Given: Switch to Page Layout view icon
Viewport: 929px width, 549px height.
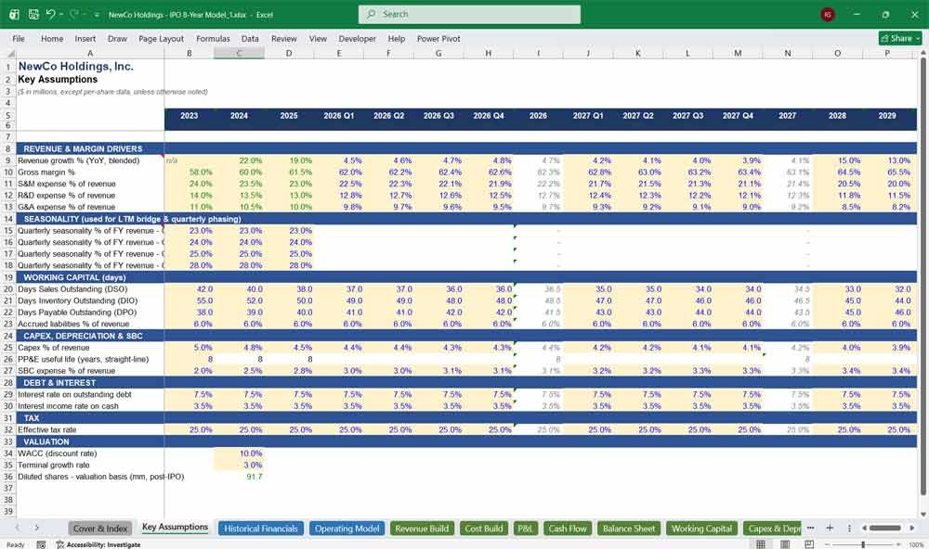Looking at the screenshot, I should point(785,544).
